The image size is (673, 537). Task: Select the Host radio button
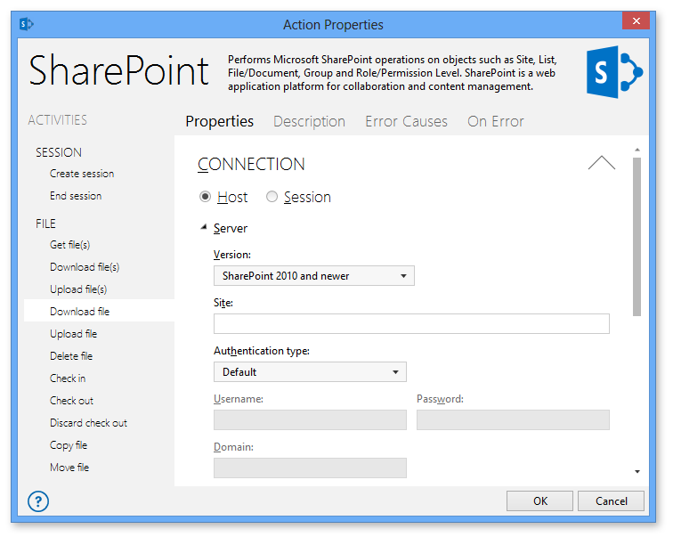click(206, 197)
